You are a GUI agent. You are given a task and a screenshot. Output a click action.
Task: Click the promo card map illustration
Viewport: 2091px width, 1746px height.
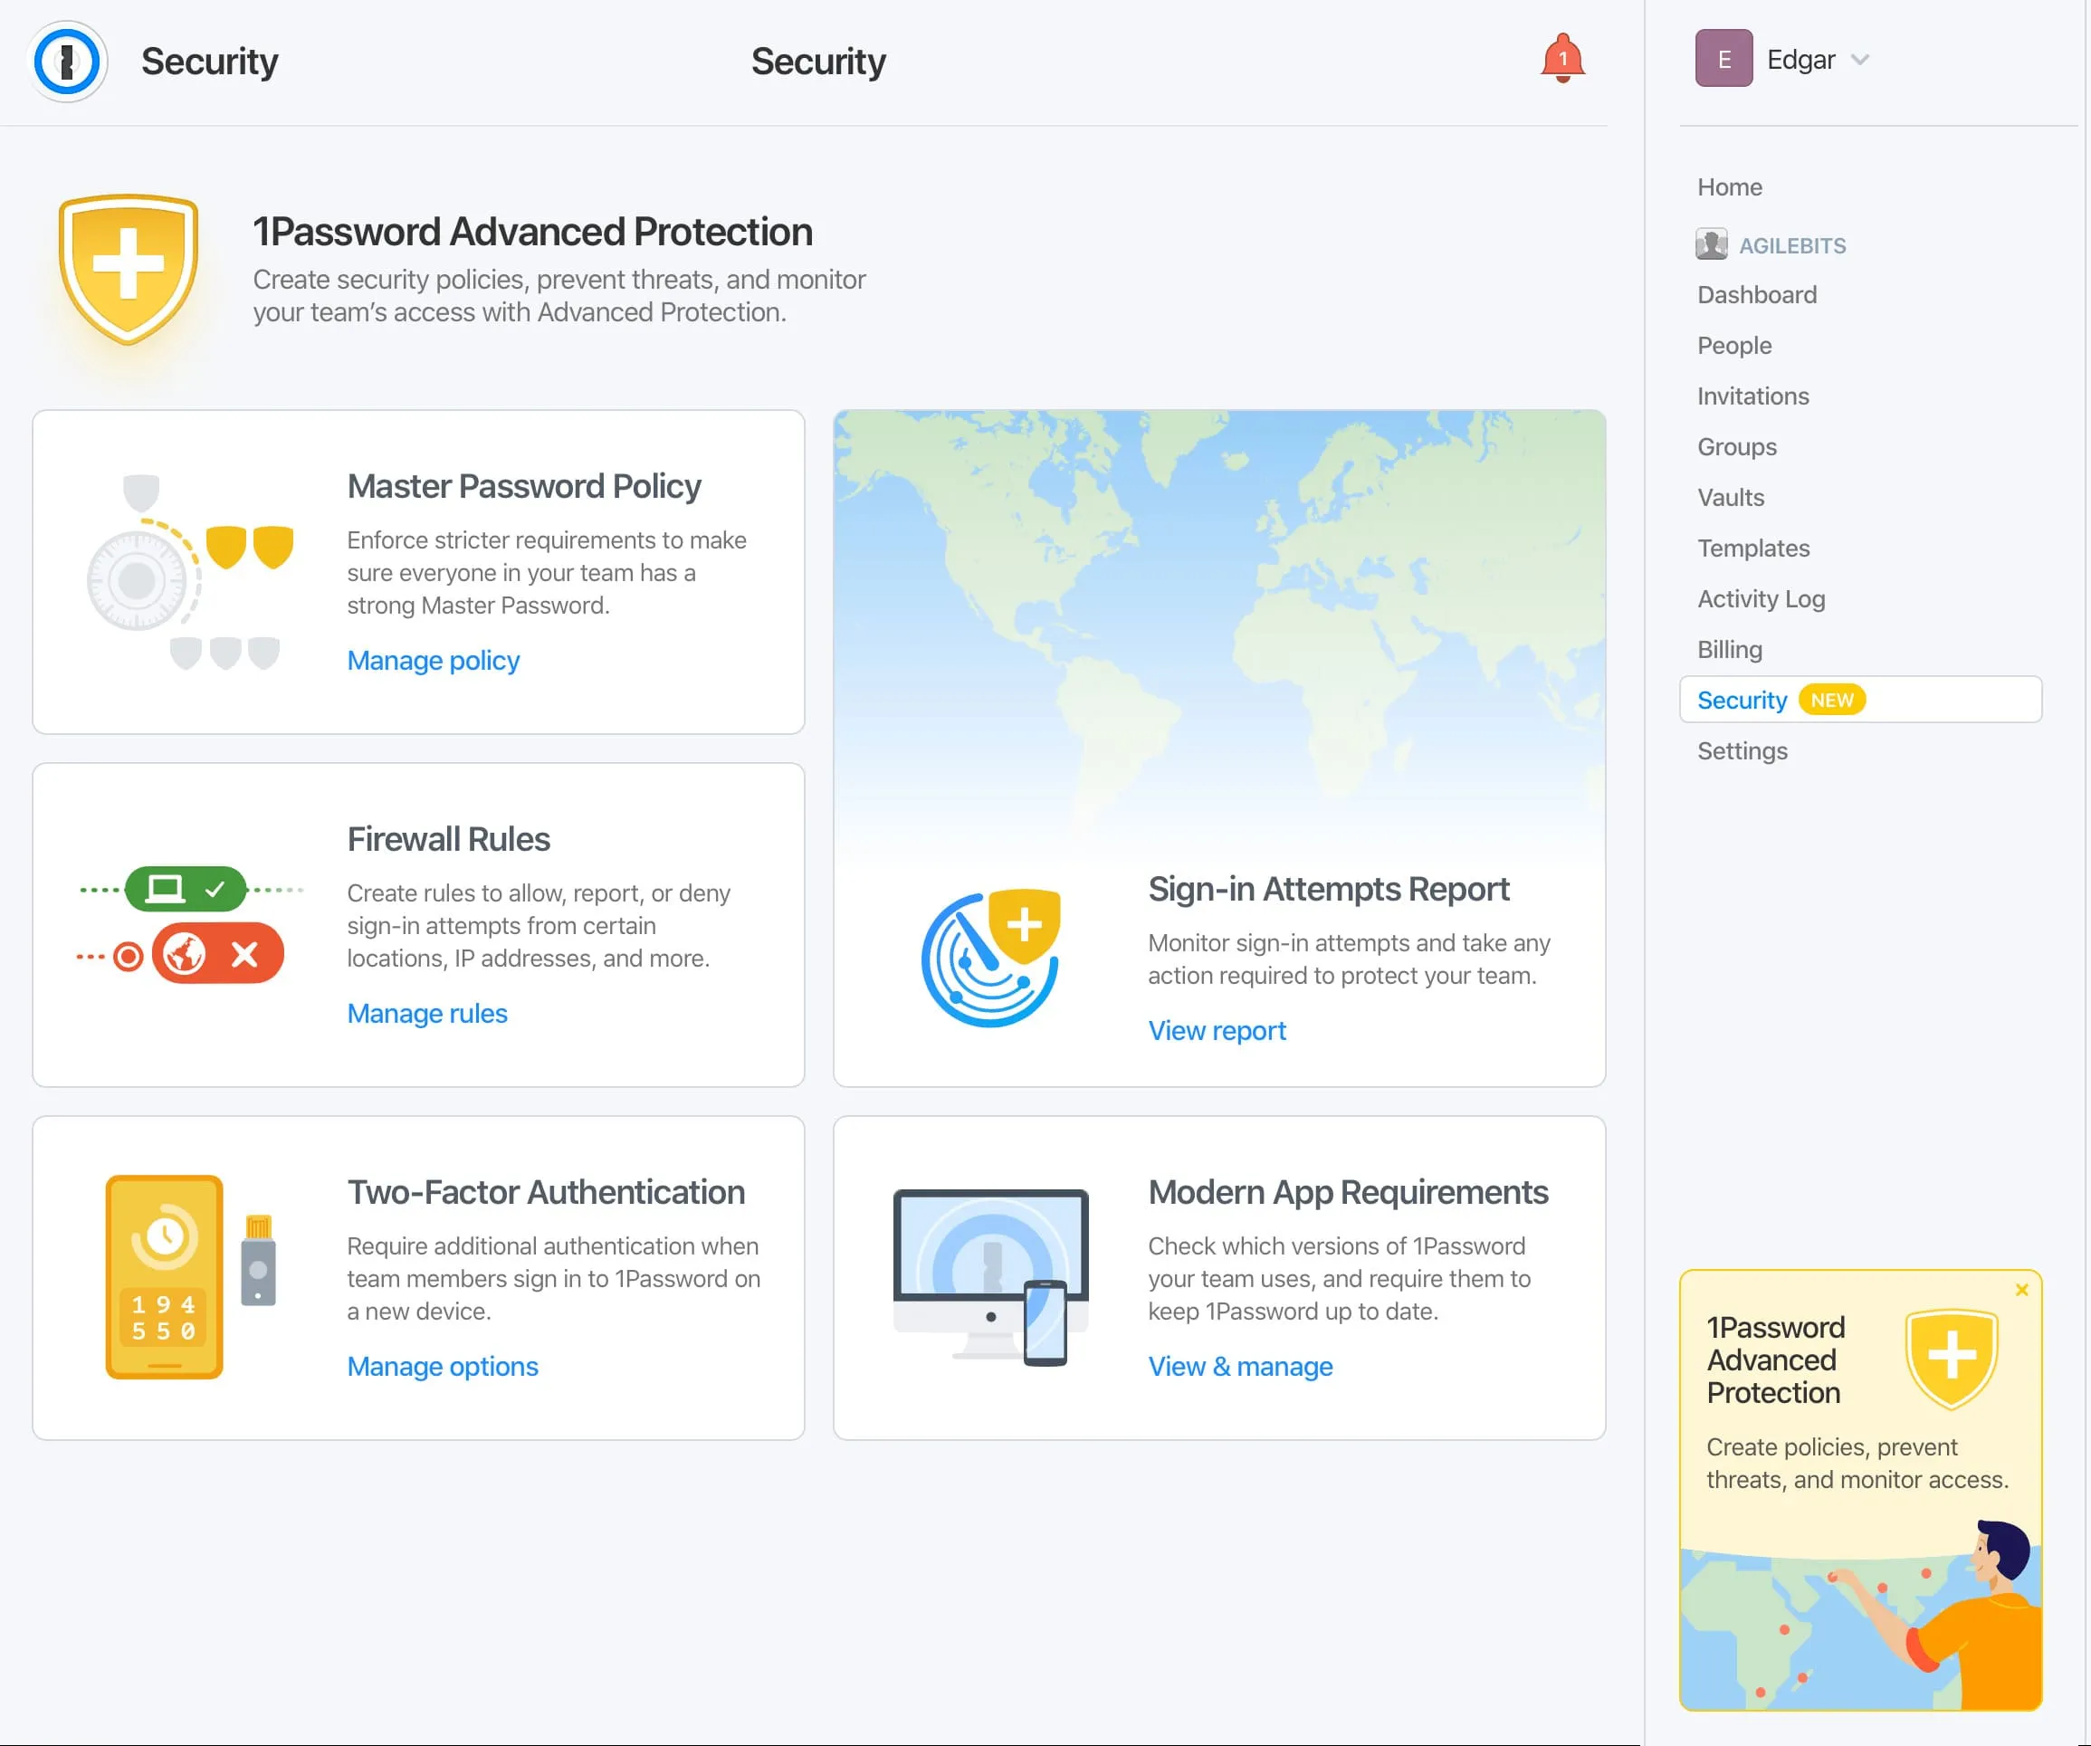click(1860, 1617)
